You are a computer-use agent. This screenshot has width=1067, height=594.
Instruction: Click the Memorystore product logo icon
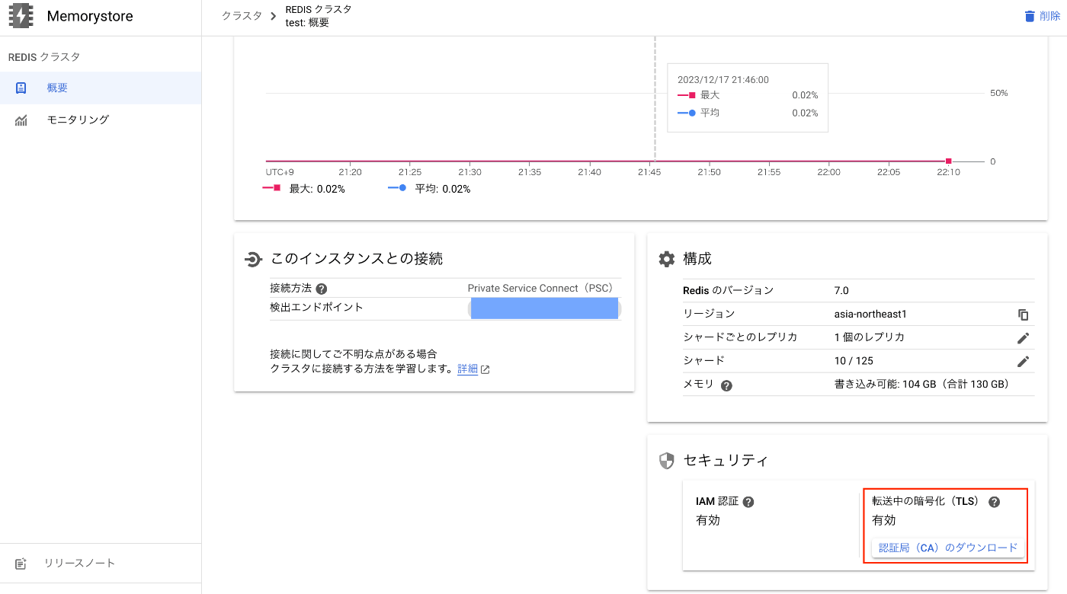click(x=21, y=16)
